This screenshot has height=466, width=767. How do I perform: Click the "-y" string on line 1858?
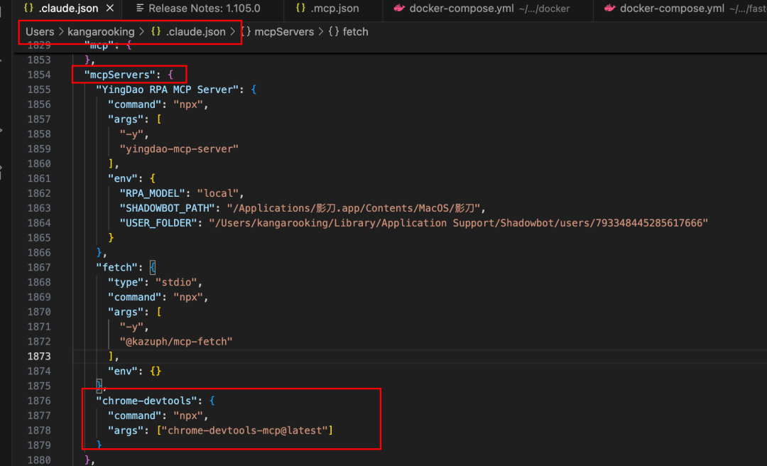click(131, 134)
